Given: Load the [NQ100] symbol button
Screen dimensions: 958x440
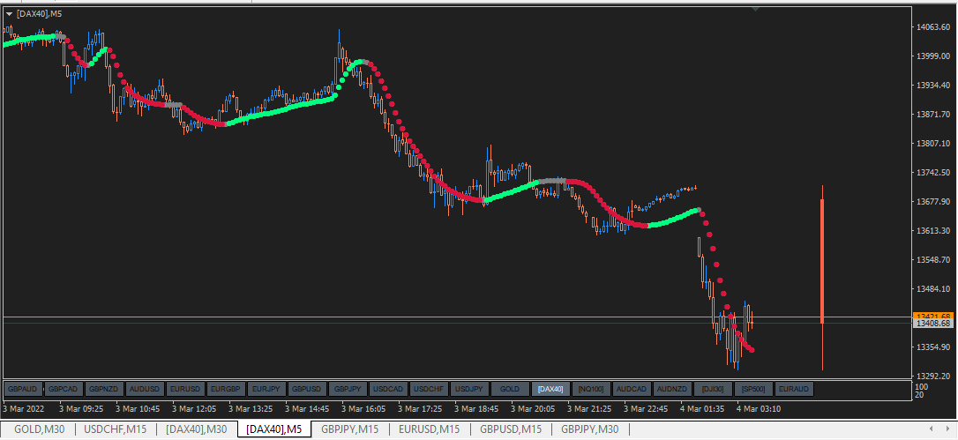Looking at the screenshot, I should click(x=591, y=389).
